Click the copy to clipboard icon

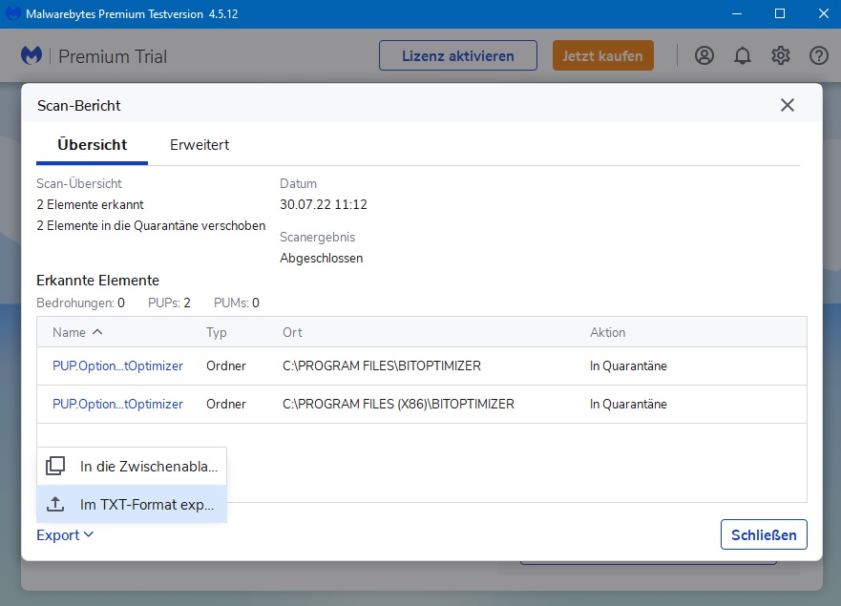55,466
